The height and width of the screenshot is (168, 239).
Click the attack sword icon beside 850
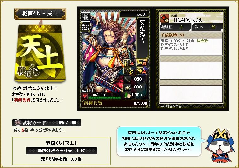tap(127, 80)
